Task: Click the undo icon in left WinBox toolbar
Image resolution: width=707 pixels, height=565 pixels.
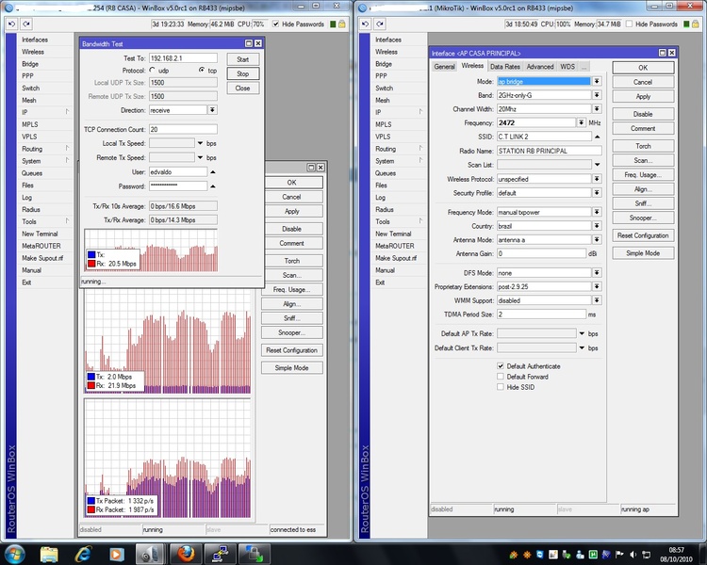Action: [11, 24]
